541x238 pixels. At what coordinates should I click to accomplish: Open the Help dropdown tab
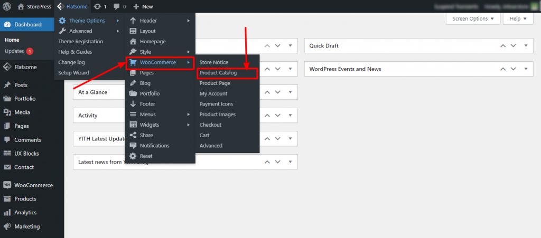tap(518, 18)
